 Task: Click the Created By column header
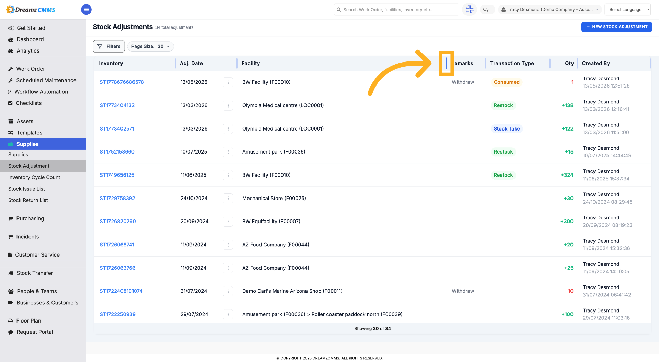coord(596,63)
